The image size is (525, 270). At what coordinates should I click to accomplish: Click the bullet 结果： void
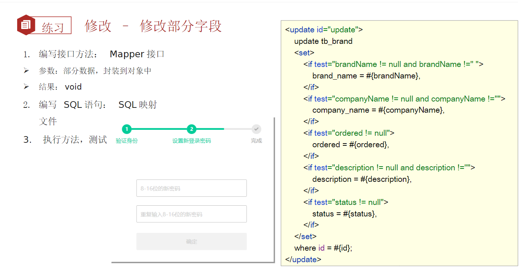point(60,87)
